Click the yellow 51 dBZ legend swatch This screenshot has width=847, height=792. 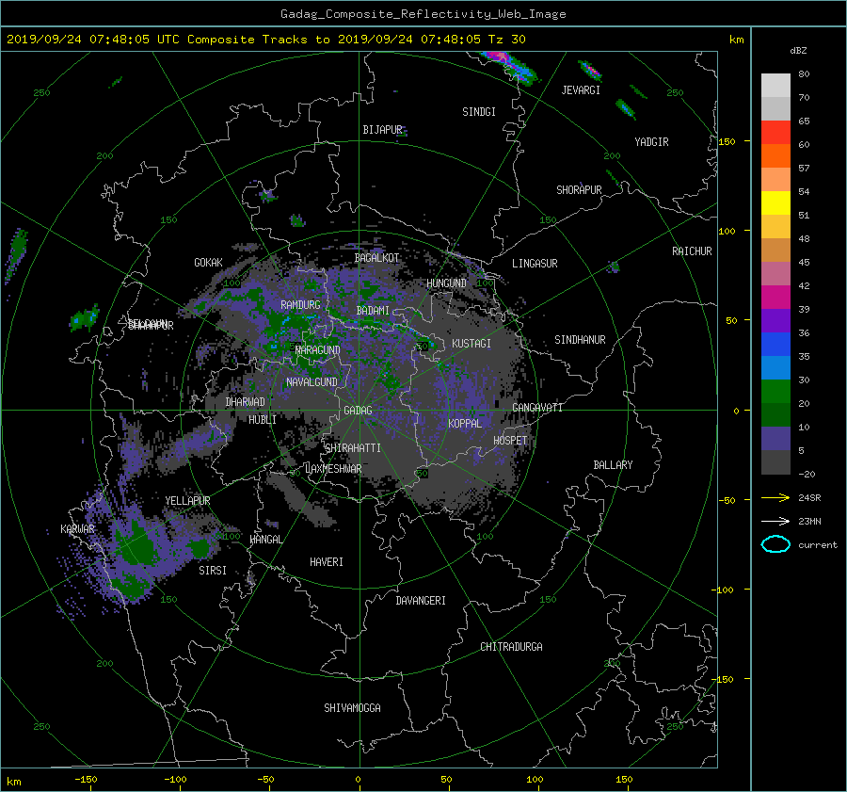point(775,202)
